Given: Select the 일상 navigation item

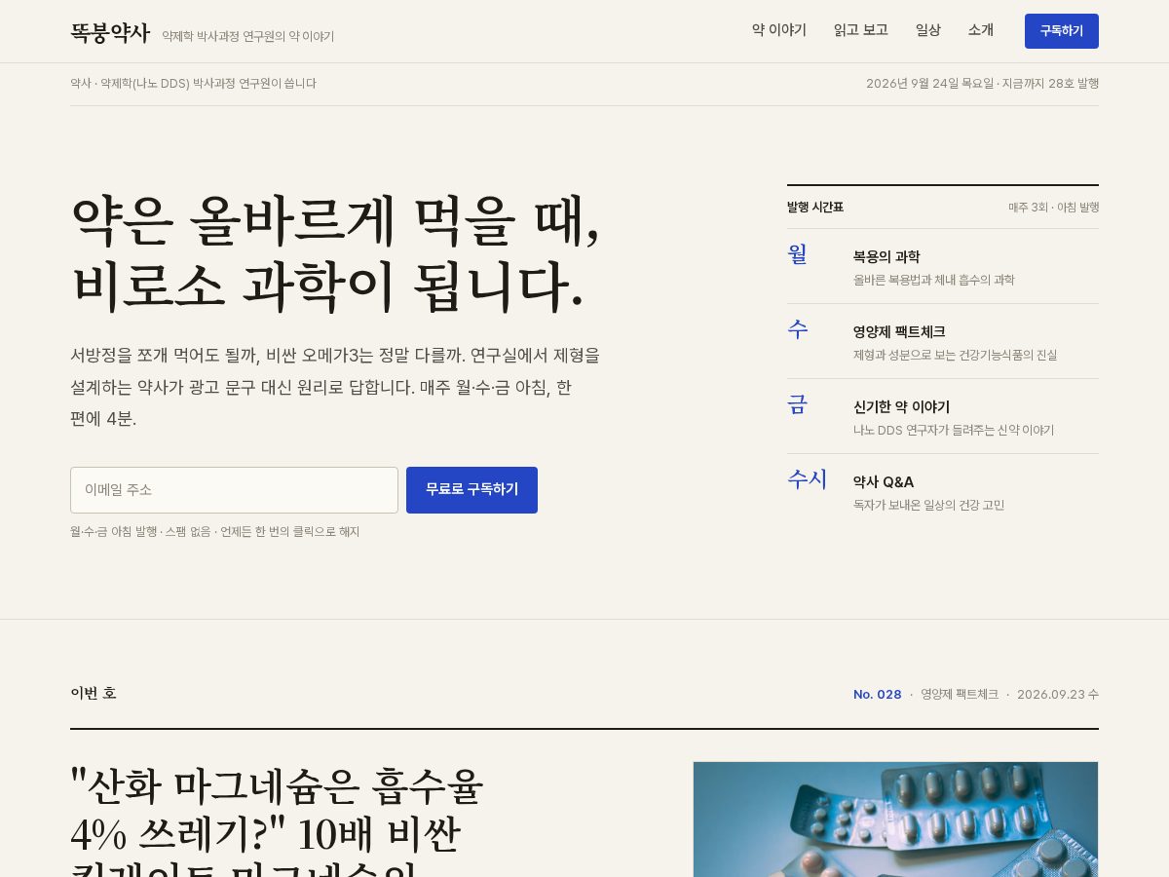Looking at the screenshot, I should (x=928, y=30).
